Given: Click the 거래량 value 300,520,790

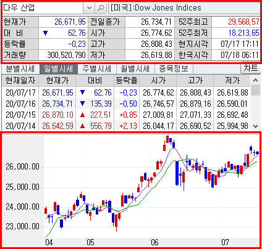Looking at the screenshot, I should 66,55.
